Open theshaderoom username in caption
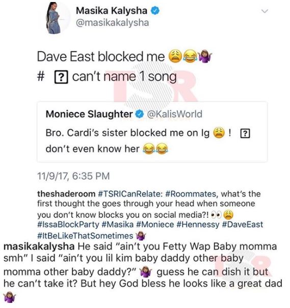 click(x=66, y=194)
